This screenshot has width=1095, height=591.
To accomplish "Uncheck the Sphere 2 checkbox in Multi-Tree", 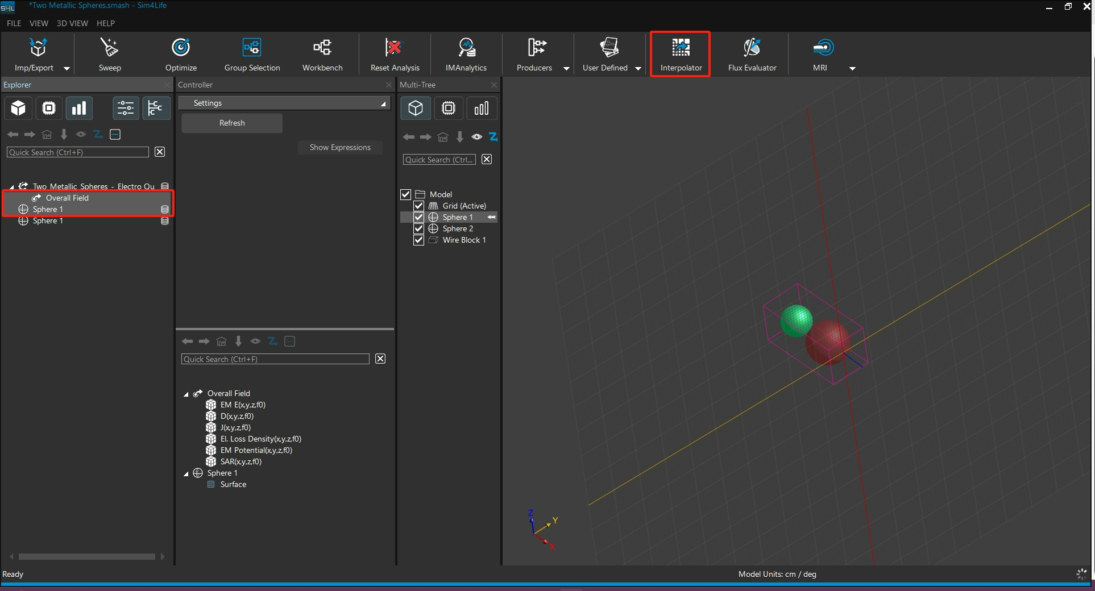I will point(419,228).
